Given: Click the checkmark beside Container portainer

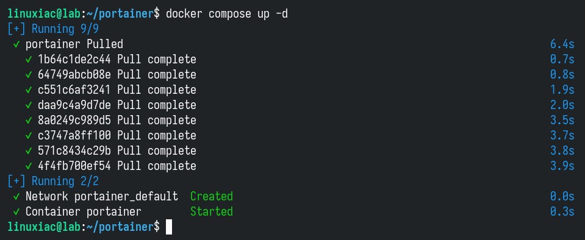Looking at the screenshot, I should coord(16,212).
